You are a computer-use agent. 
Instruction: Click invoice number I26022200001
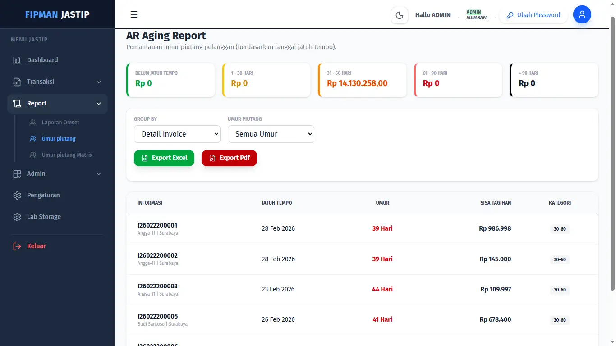(157, 225)
